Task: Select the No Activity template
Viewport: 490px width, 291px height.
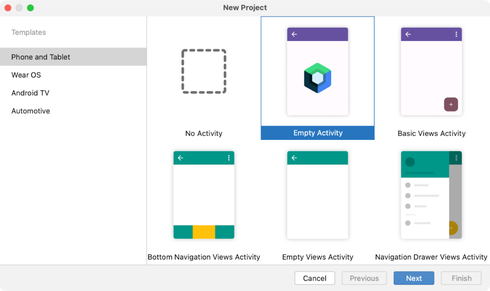Action: coord(204,72)
